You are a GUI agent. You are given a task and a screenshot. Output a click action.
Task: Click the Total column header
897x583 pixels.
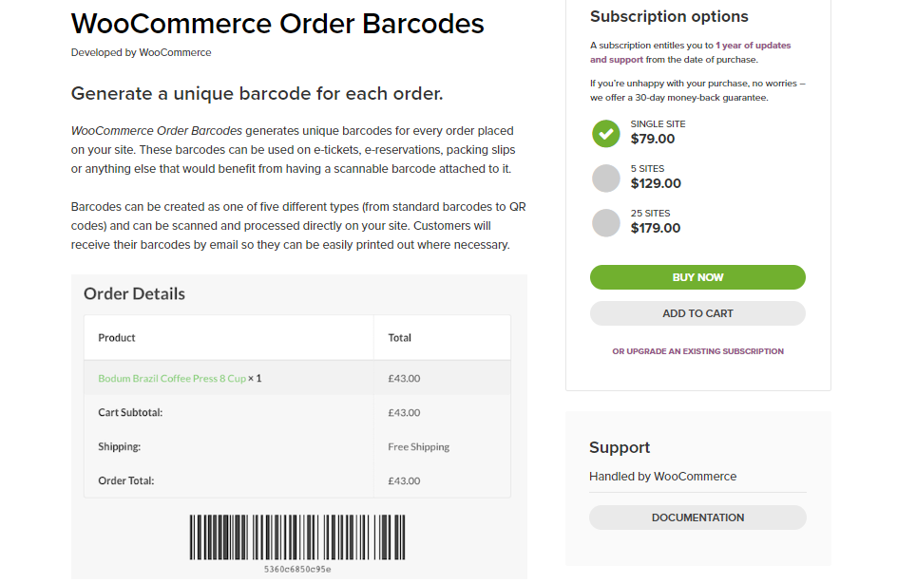point(400,337)
